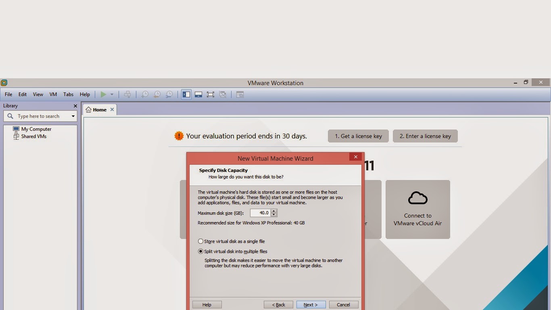Click the Recommended size for Windows XP text
551x310 pixels.
pyautogui.click(x=251, y=223)
